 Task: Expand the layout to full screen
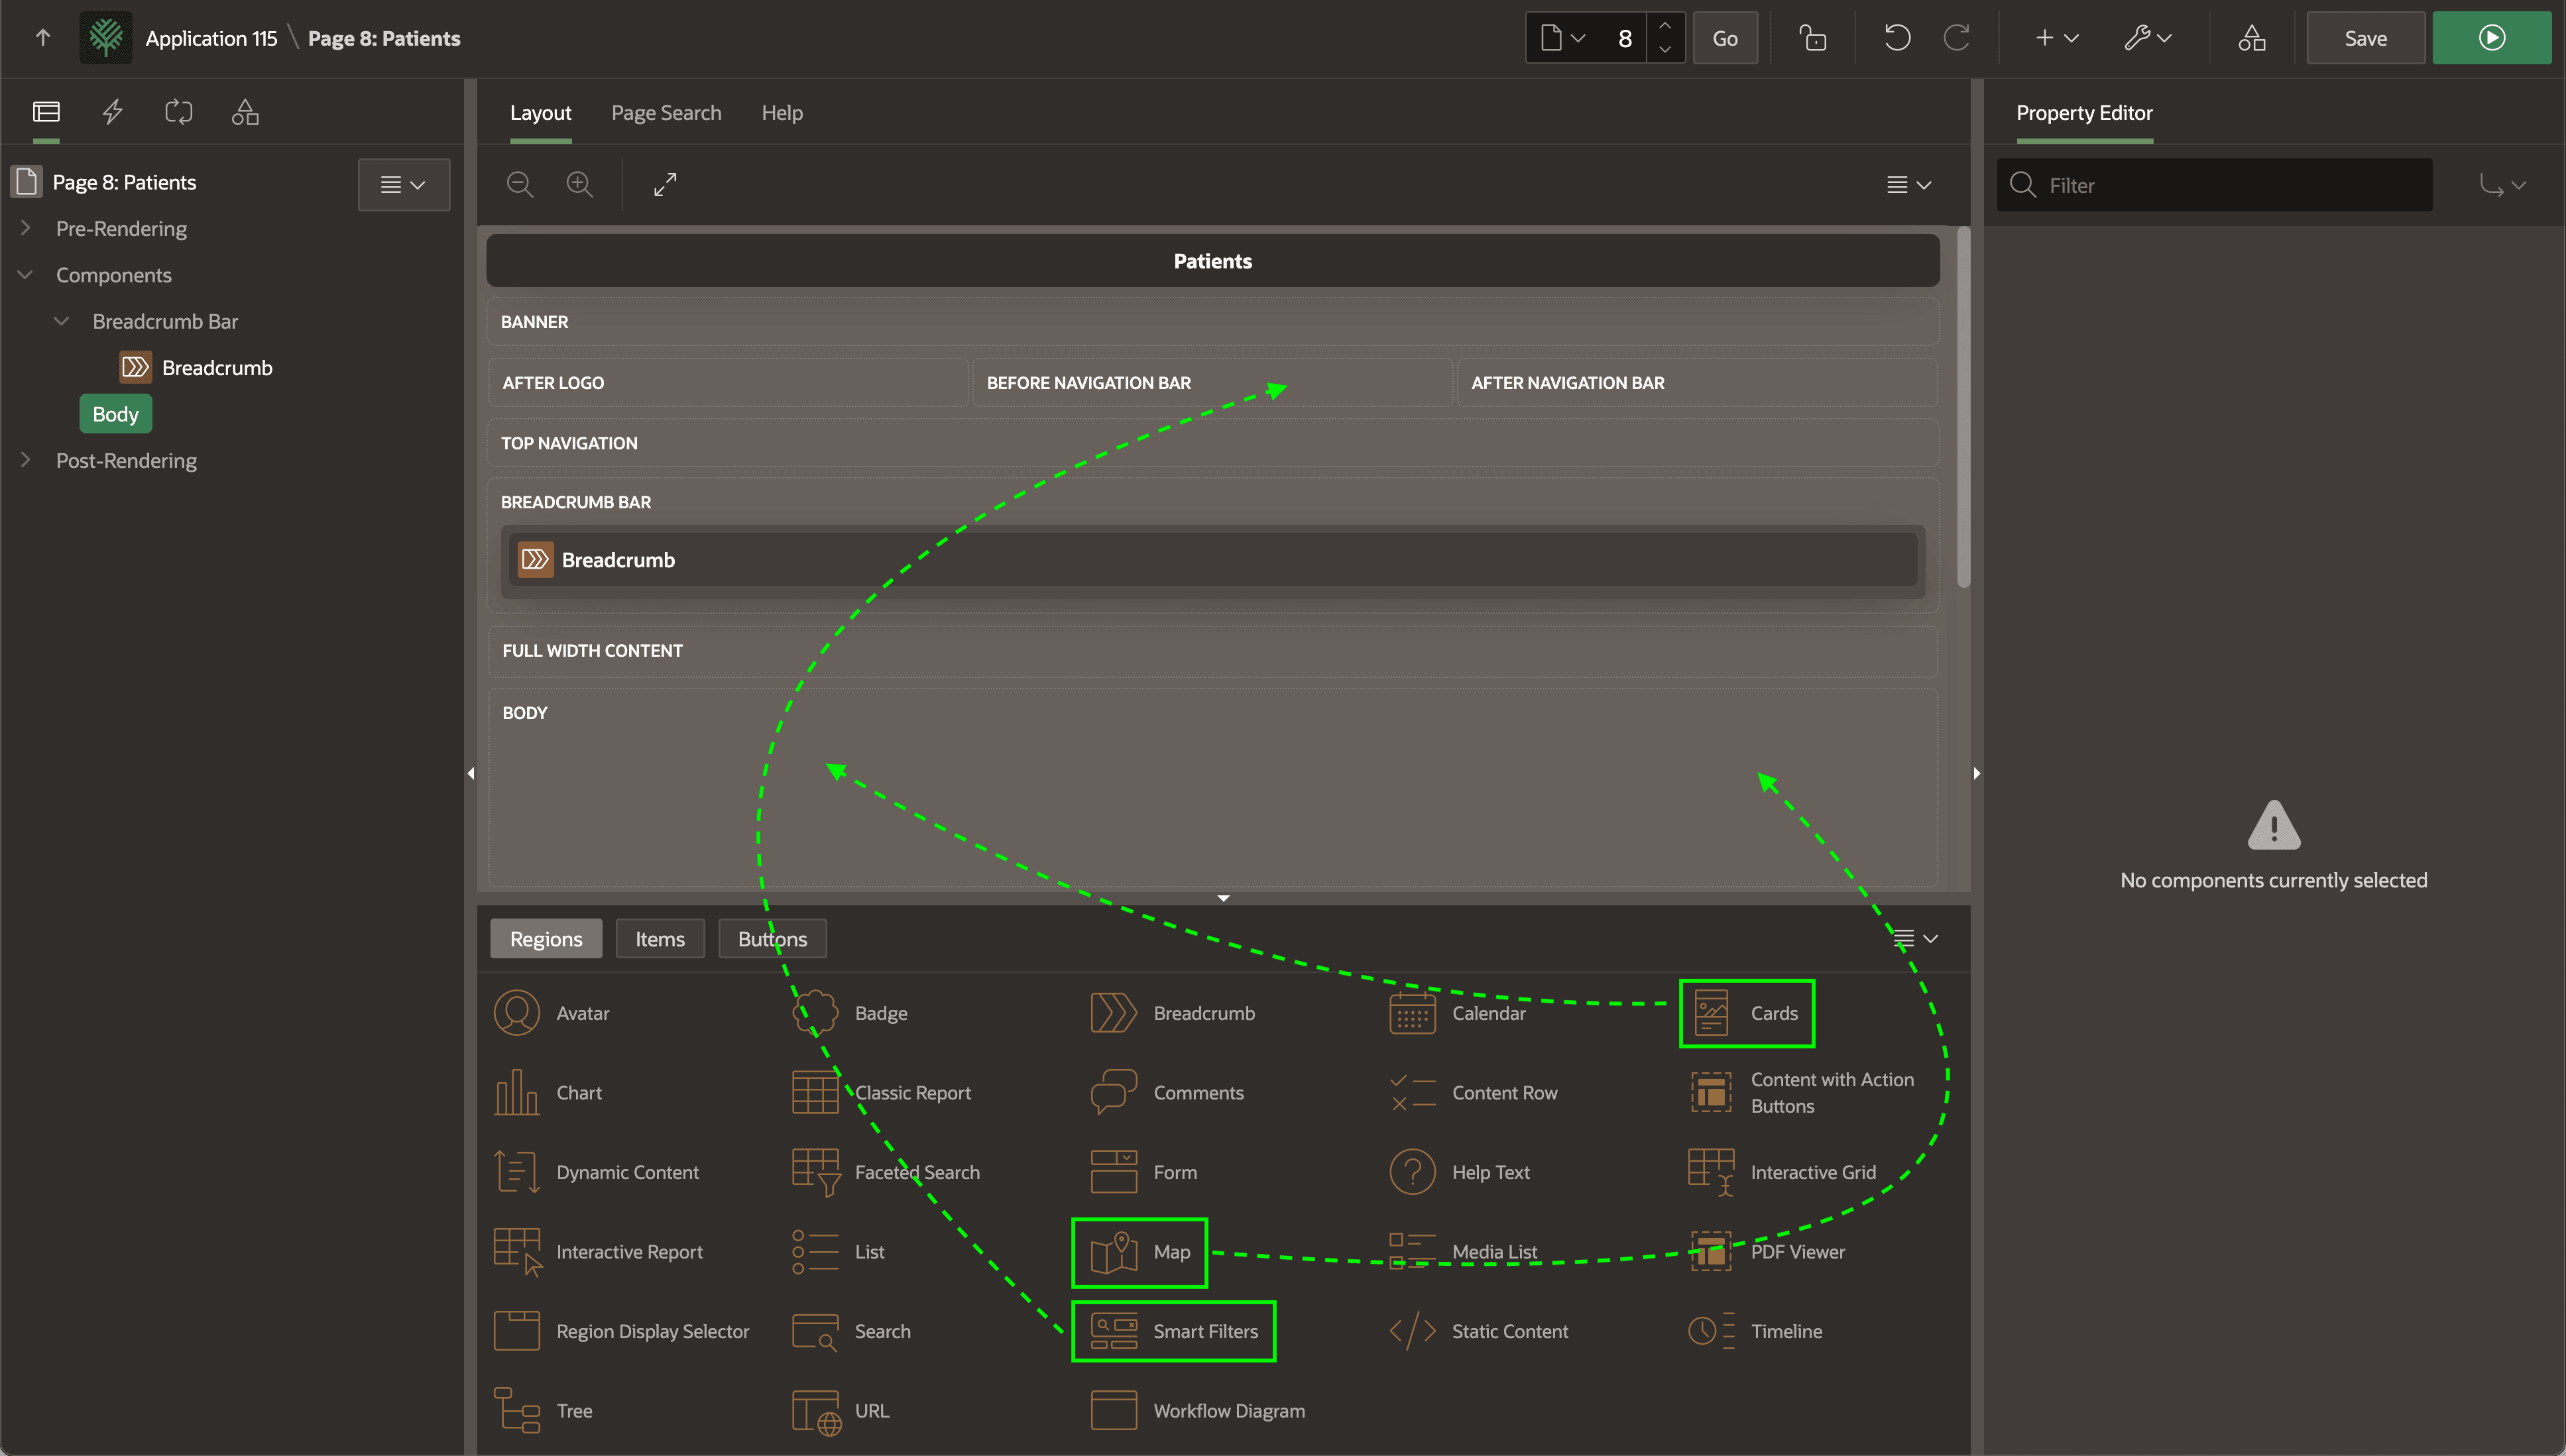point(665,184)
